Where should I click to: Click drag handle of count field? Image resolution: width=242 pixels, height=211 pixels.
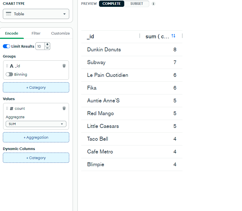7,108
